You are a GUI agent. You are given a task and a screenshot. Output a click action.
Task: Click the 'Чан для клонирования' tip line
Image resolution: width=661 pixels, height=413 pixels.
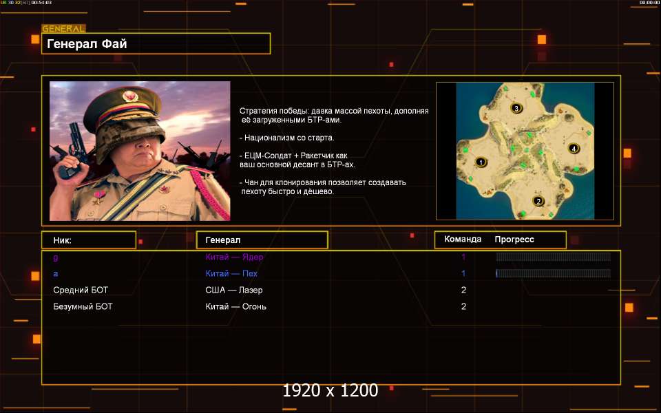tap(322, 187)
